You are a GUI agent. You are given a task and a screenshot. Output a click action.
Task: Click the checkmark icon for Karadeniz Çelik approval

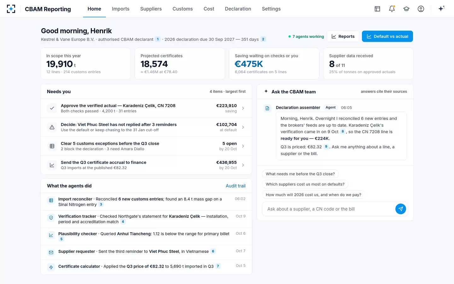[52, 108]
